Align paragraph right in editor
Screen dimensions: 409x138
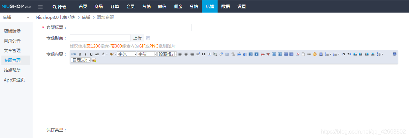pyautogui.click(x=192, y=54)
